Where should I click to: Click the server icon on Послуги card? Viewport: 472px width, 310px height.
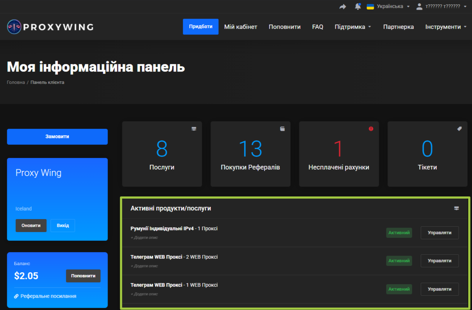(x=194, y=129)
